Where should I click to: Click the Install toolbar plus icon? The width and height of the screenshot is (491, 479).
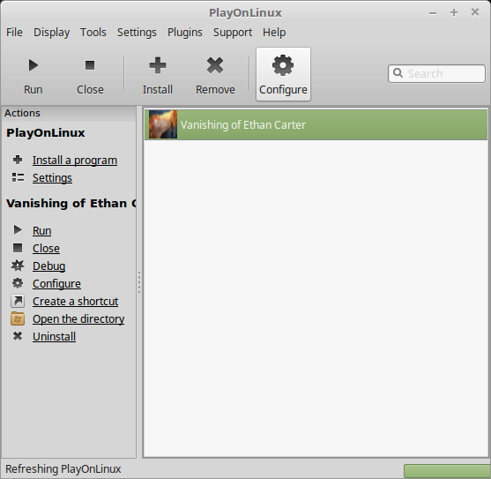(x=158, y=65)
